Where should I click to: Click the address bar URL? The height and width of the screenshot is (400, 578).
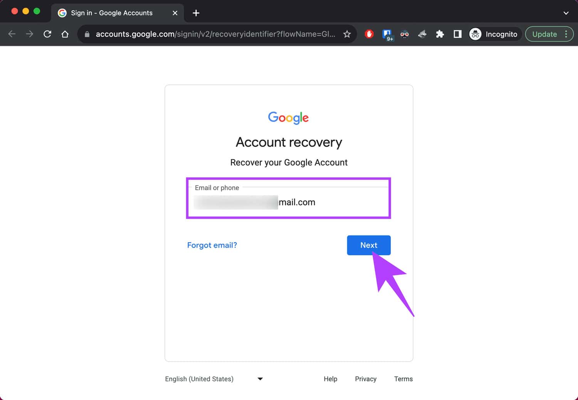215,34
